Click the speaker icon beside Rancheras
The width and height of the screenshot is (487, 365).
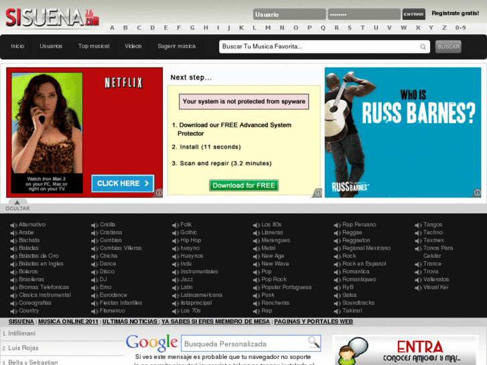[257, 303]
